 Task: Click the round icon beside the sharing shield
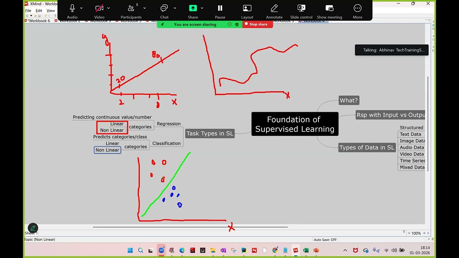(x=229, y=24)
